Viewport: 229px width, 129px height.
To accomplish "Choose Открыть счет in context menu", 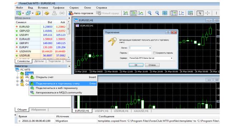I will tap(63, 77).
